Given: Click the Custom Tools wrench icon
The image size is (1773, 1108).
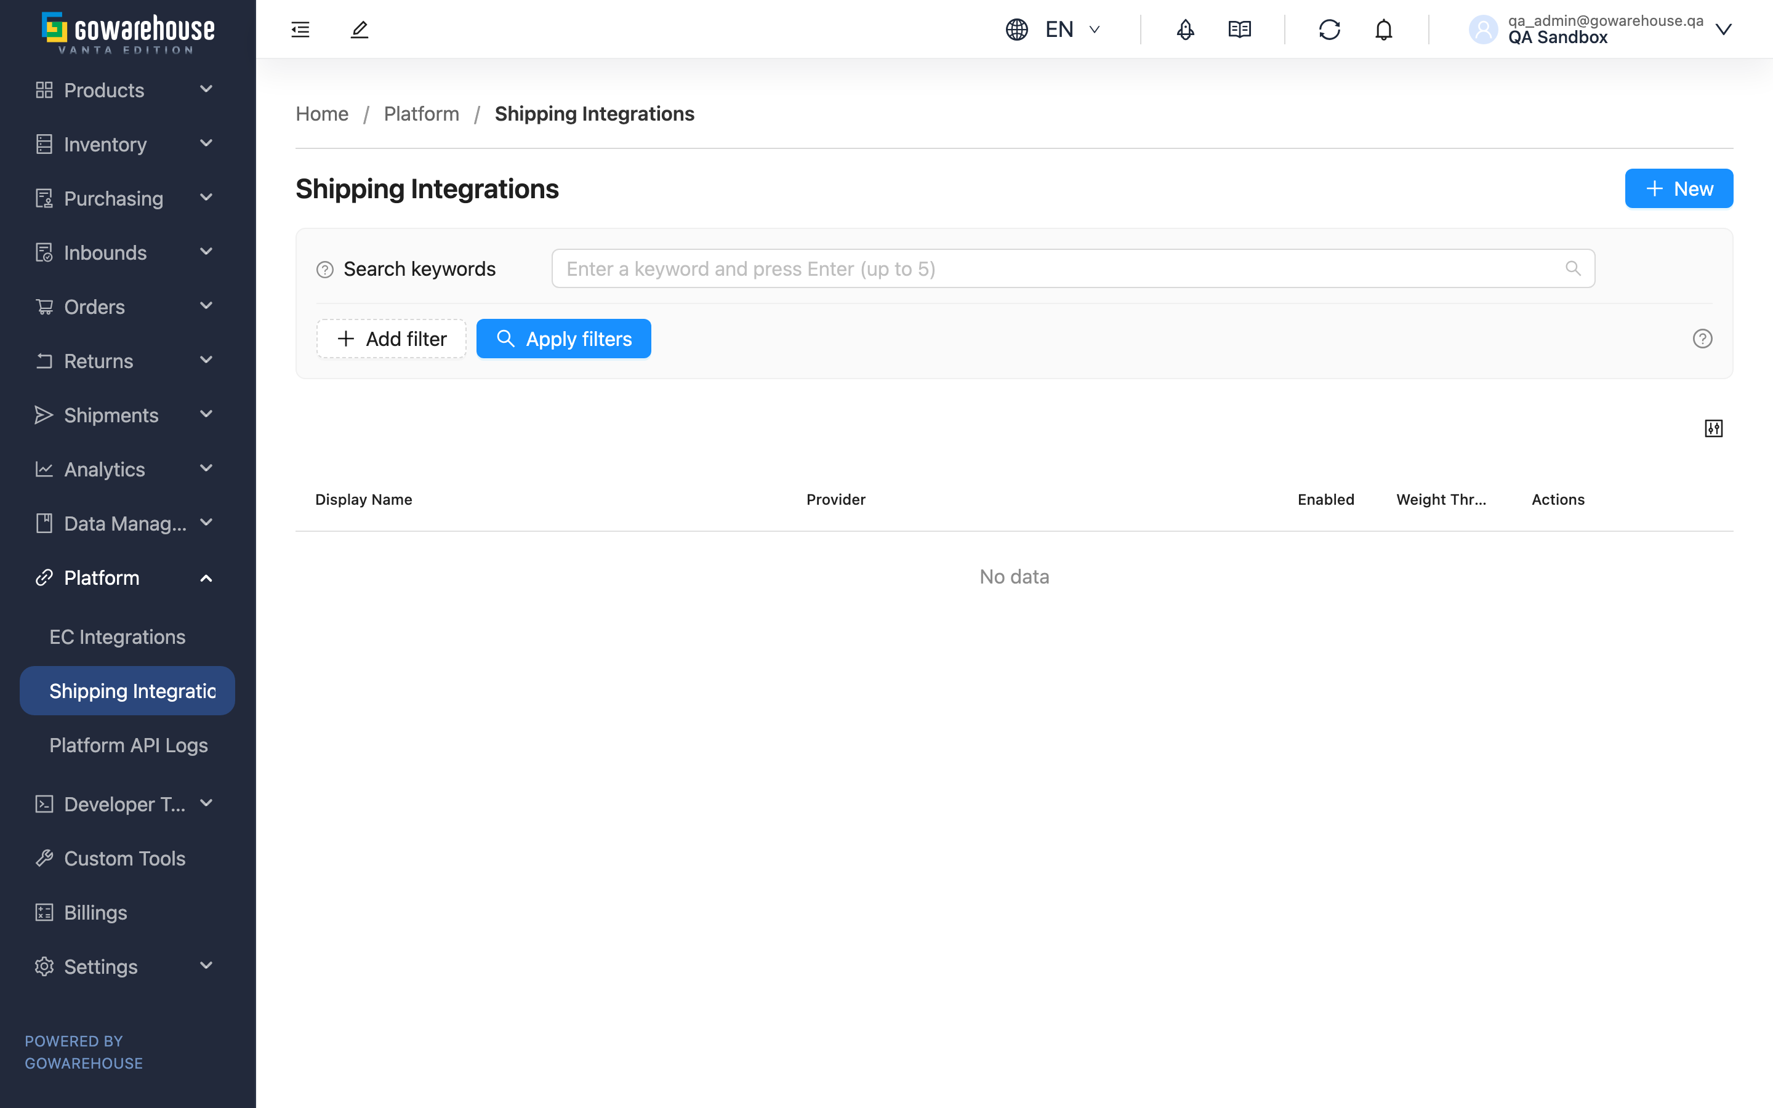Looking at the screenshot, I should (44, 859).
